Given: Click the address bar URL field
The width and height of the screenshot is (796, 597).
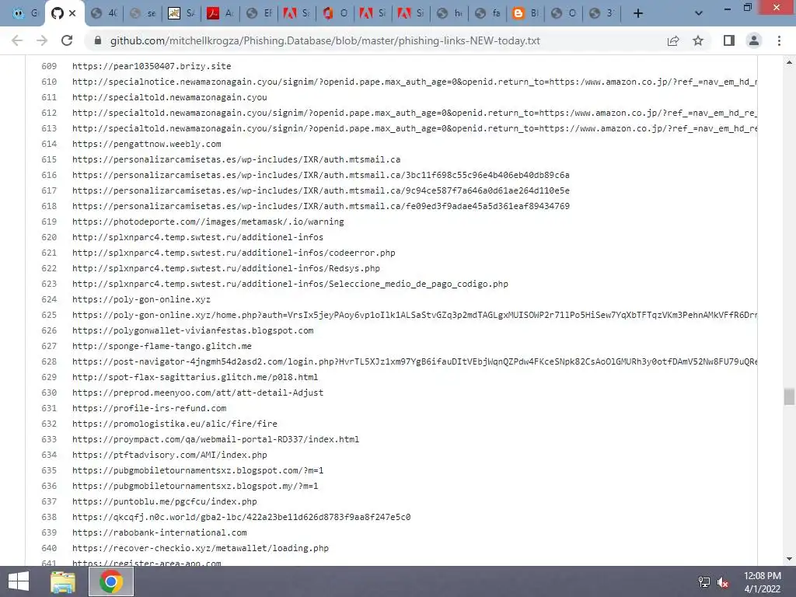Looking at the screenshot, I should (325, 40).
